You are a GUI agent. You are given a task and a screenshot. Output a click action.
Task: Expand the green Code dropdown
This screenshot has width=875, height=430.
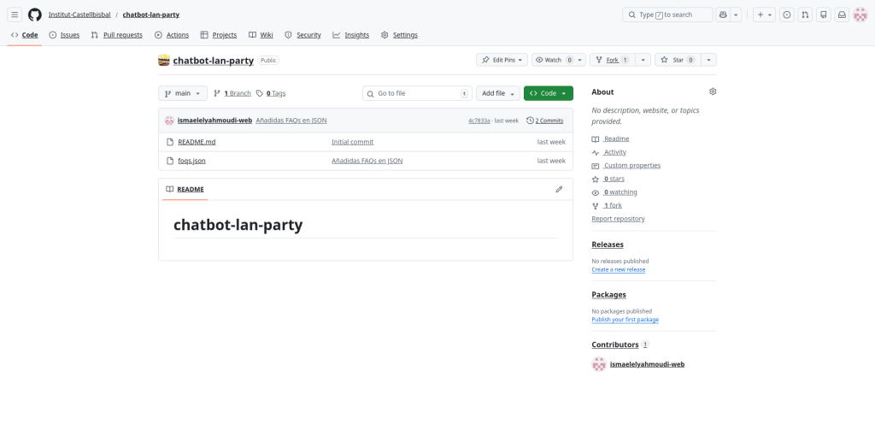[x=548, y=93]
